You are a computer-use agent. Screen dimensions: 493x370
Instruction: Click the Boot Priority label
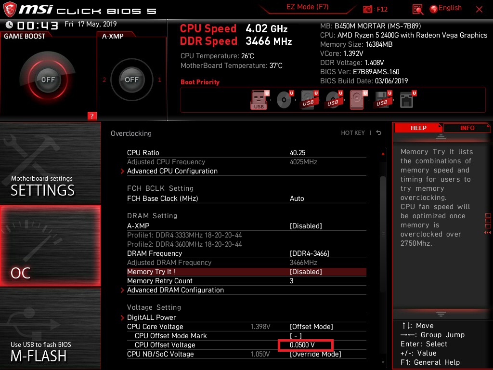200,82
